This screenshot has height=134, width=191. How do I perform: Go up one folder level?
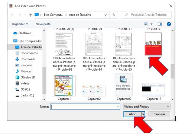coord(30,15)
